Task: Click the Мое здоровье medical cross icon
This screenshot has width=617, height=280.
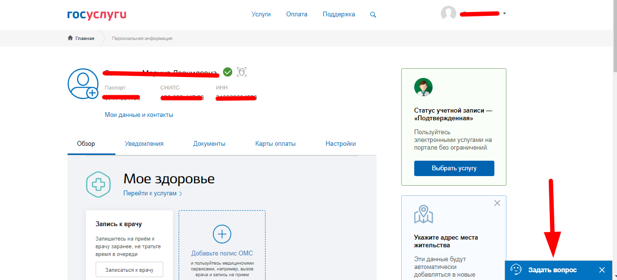Action: 98,185
